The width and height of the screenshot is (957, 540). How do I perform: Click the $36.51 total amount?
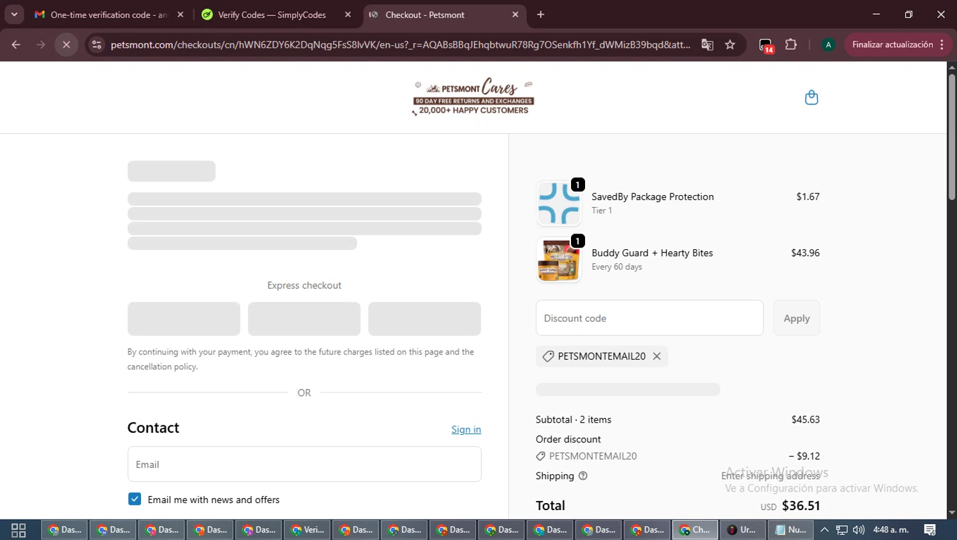801,506
